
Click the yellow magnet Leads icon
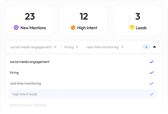point(131,27)
